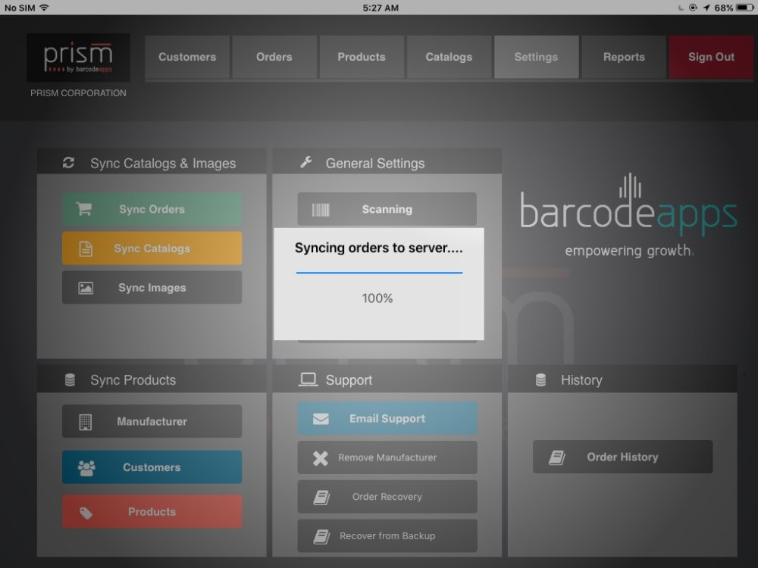Click the PRISM CORPORATION company name
Image resolution: width=758 pixels, height=568 pixels.
(x=78, y=92)
